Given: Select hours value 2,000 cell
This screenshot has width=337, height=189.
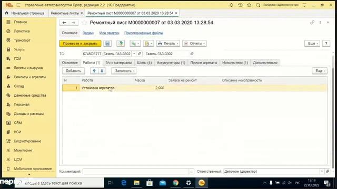Looking at the screenshot, I should [x=150, y=88].
